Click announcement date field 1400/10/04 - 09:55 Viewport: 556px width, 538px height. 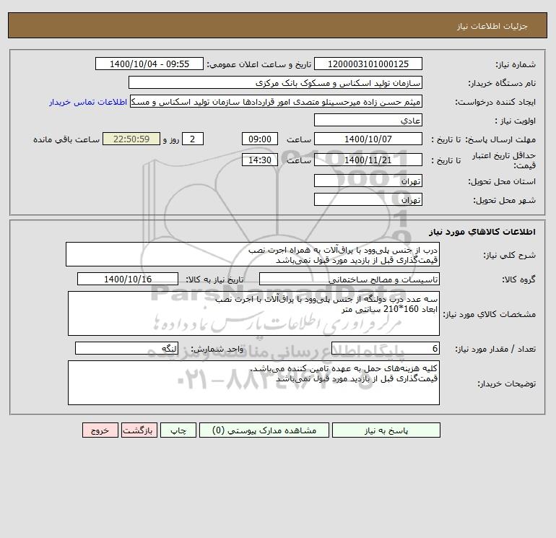149,64
